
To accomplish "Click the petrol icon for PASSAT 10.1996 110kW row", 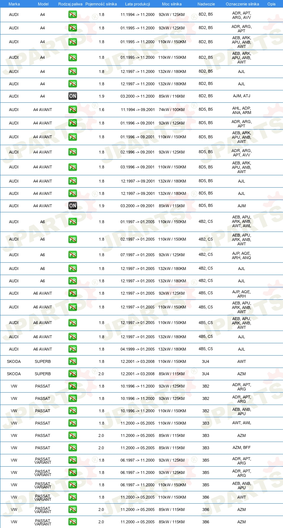I will click(x=73, y=411).
